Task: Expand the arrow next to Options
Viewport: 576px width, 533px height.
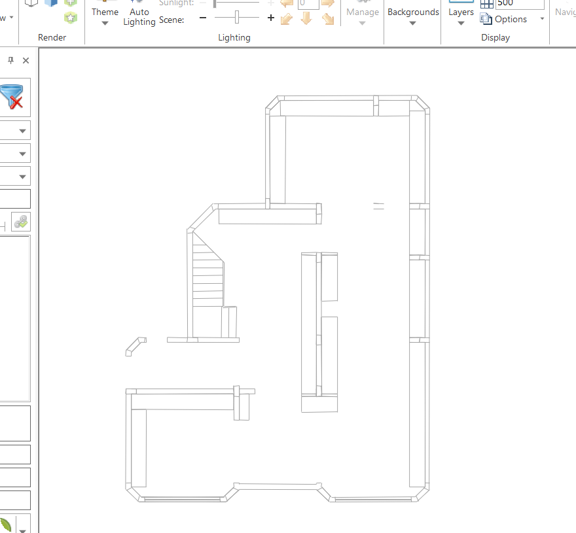Action: tap(542, 19)
